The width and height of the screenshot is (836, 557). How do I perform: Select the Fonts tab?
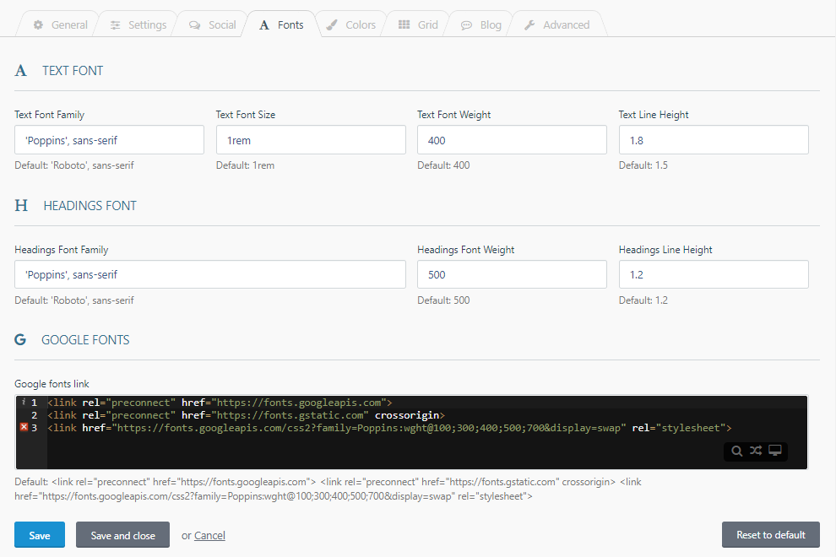coord(281,25)
